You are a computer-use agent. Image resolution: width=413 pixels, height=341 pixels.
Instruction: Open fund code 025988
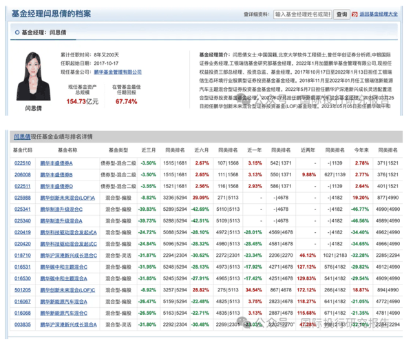23,198
